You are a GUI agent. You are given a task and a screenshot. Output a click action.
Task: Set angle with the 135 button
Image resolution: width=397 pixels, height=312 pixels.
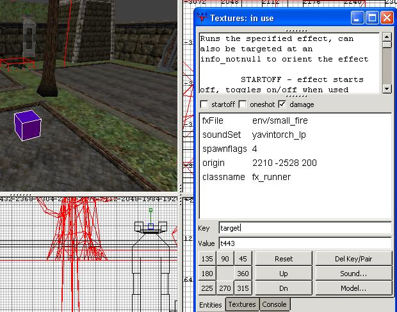coord(207,259)
